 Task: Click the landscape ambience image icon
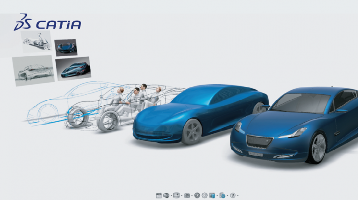click(x=176, y=195)
